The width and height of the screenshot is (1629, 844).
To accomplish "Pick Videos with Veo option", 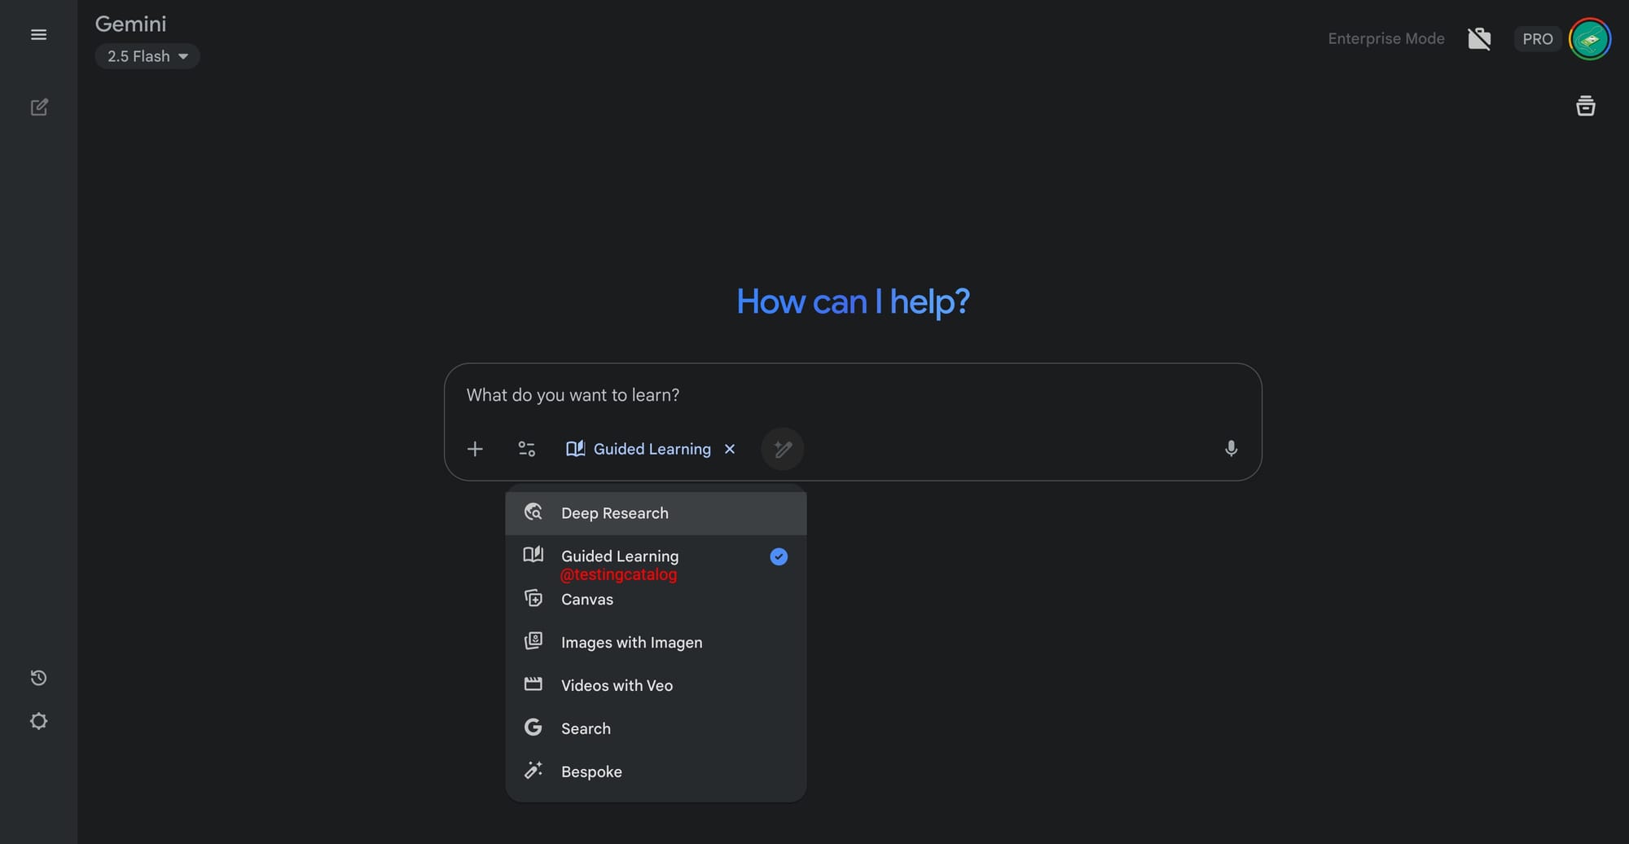I will [x=617, y=686].
